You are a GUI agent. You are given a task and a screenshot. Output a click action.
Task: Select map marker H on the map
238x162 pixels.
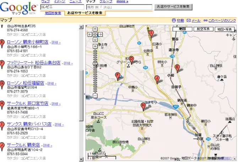pyautogui.click(x=143, y=107)
